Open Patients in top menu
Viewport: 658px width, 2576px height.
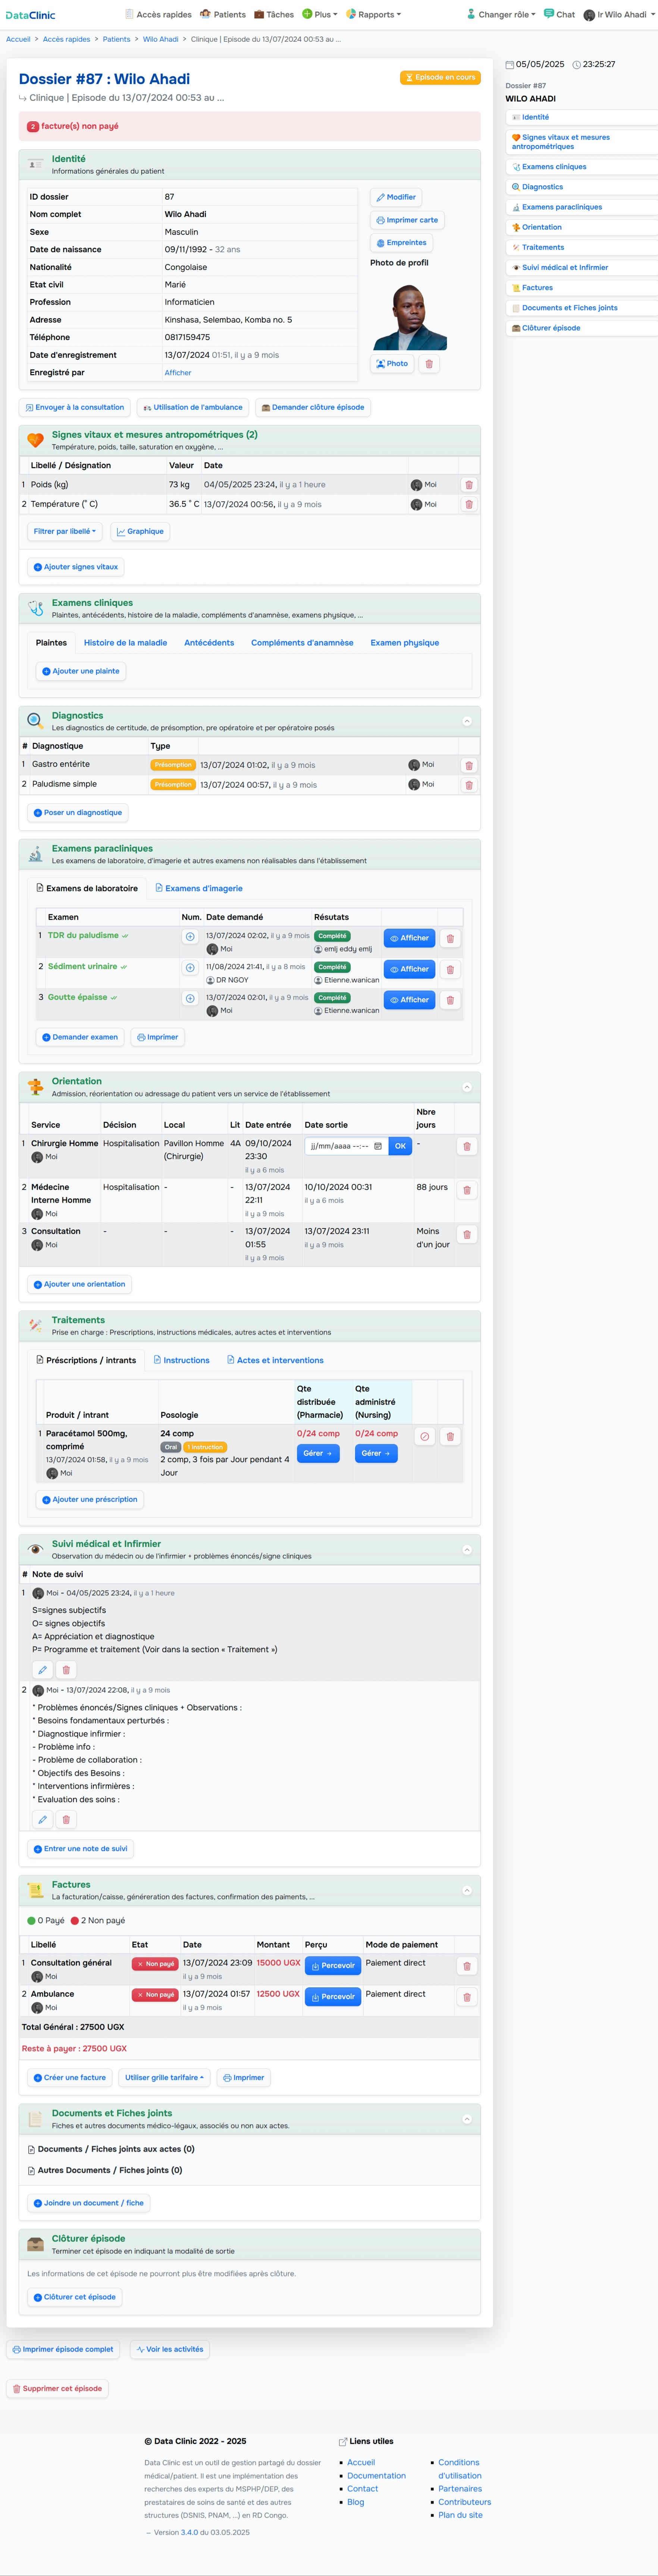pyautogui.click(x=223, y=14)
